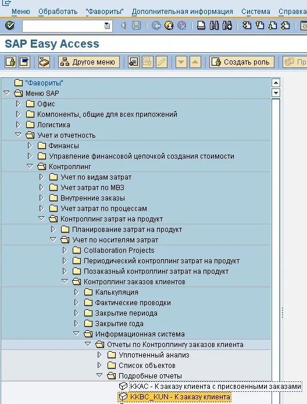Click the tree scrollbar down arrow
307x404 pixels.
pos(276,93)
